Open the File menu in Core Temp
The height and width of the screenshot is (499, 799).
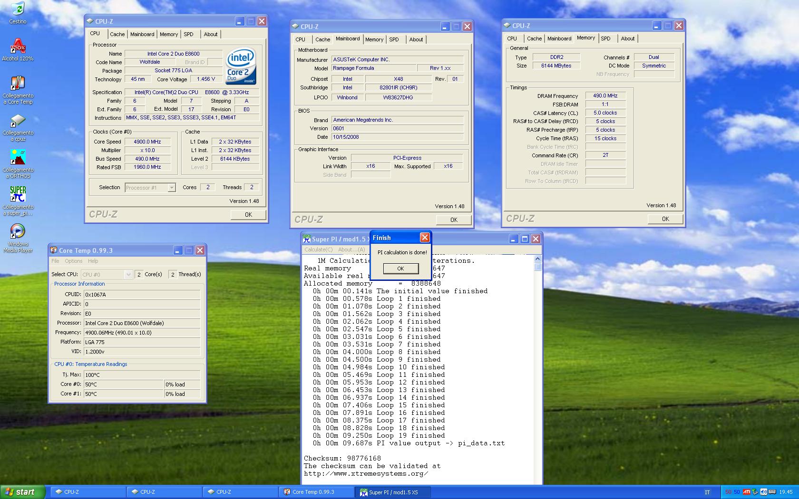[56, 261]
